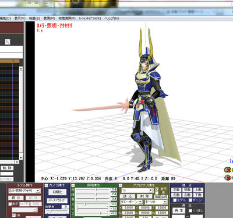233x218 pixels.
Task: Click the 初期化 button in camera panel
Action: [x=57, y=192]
